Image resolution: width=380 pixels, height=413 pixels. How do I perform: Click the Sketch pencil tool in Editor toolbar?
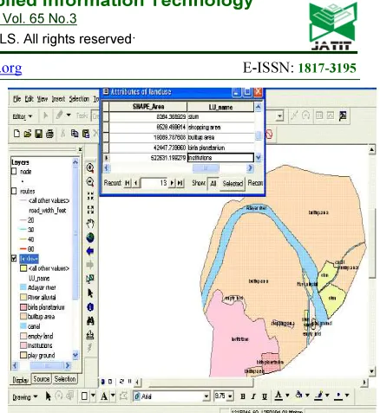pos(59,115)
